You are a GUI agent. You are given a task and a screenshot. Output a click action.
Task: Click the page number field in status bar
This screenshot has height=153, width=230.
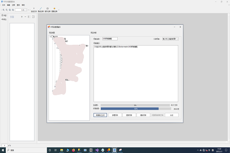5,145
